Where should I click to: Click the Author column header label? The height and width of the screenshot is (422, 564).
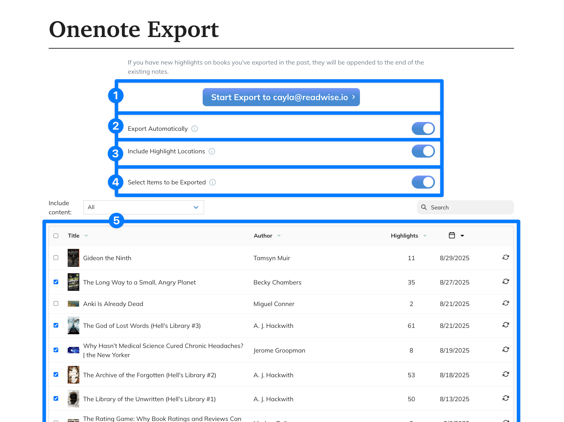tap(263, 236)
